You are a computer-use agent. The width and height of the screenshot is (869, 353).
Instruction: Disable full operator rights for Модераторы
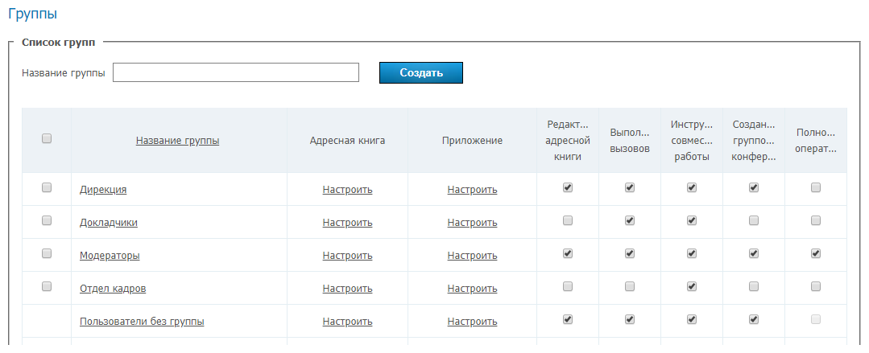[x=816, y=253]
